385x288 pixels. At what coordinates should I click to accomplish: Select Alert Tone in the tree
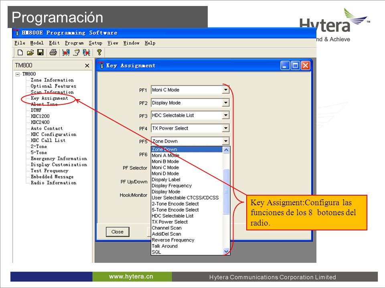pyautogui.click(x=44, y=104)
